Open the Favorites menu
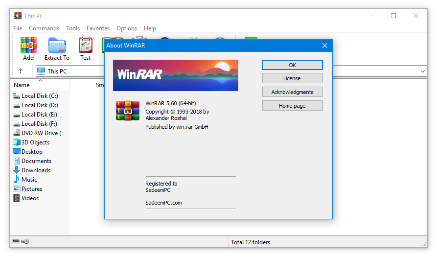The image size is (436, 257). (98, 28)
